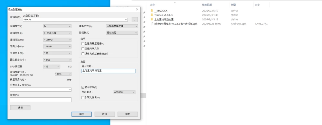The image size is (322, 125).
Task: Enable 加密文件名 checkbox
Action: (x=83, y=98)
